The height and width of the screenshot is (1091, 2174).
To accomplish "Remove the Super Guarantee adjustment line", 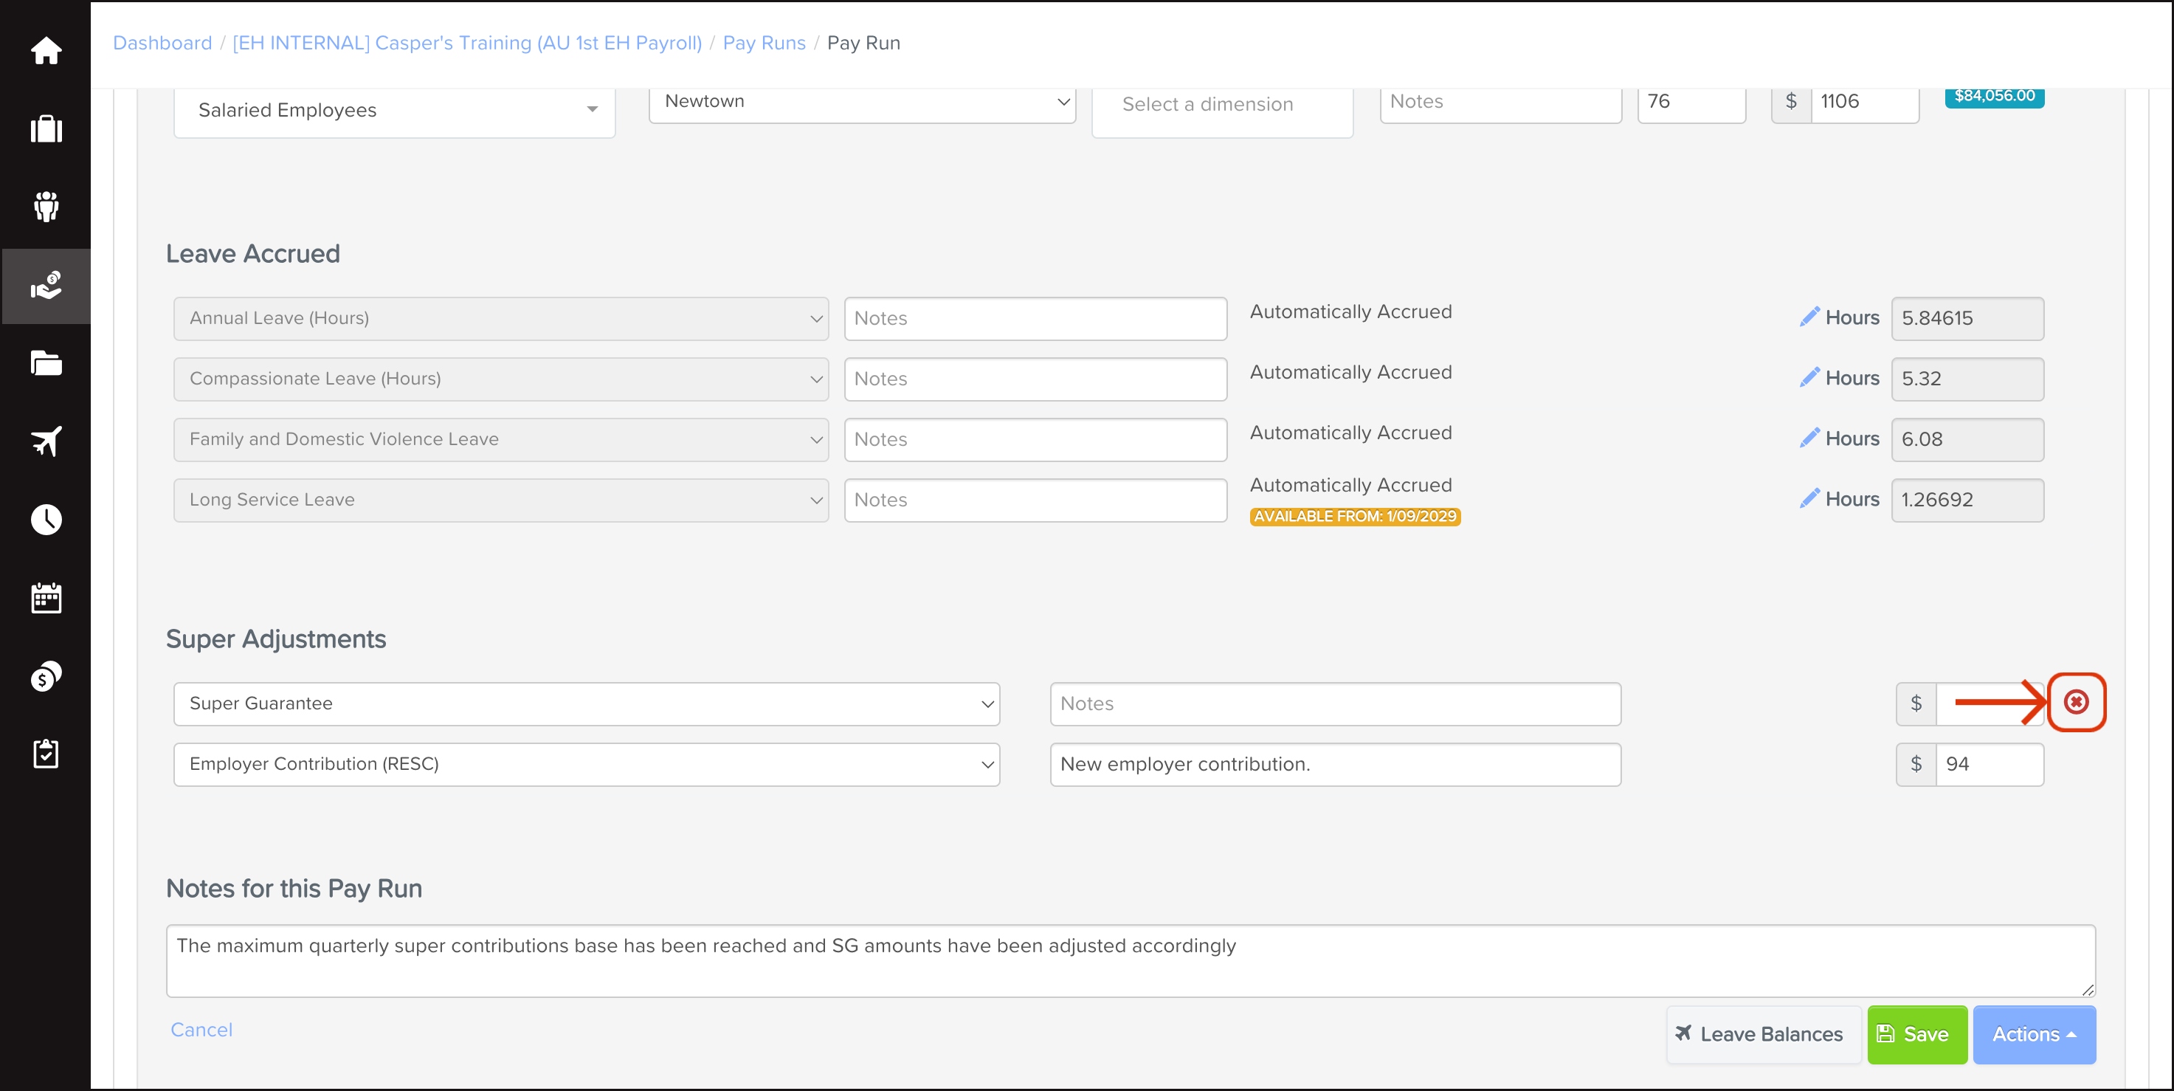I will (2075, 702).
